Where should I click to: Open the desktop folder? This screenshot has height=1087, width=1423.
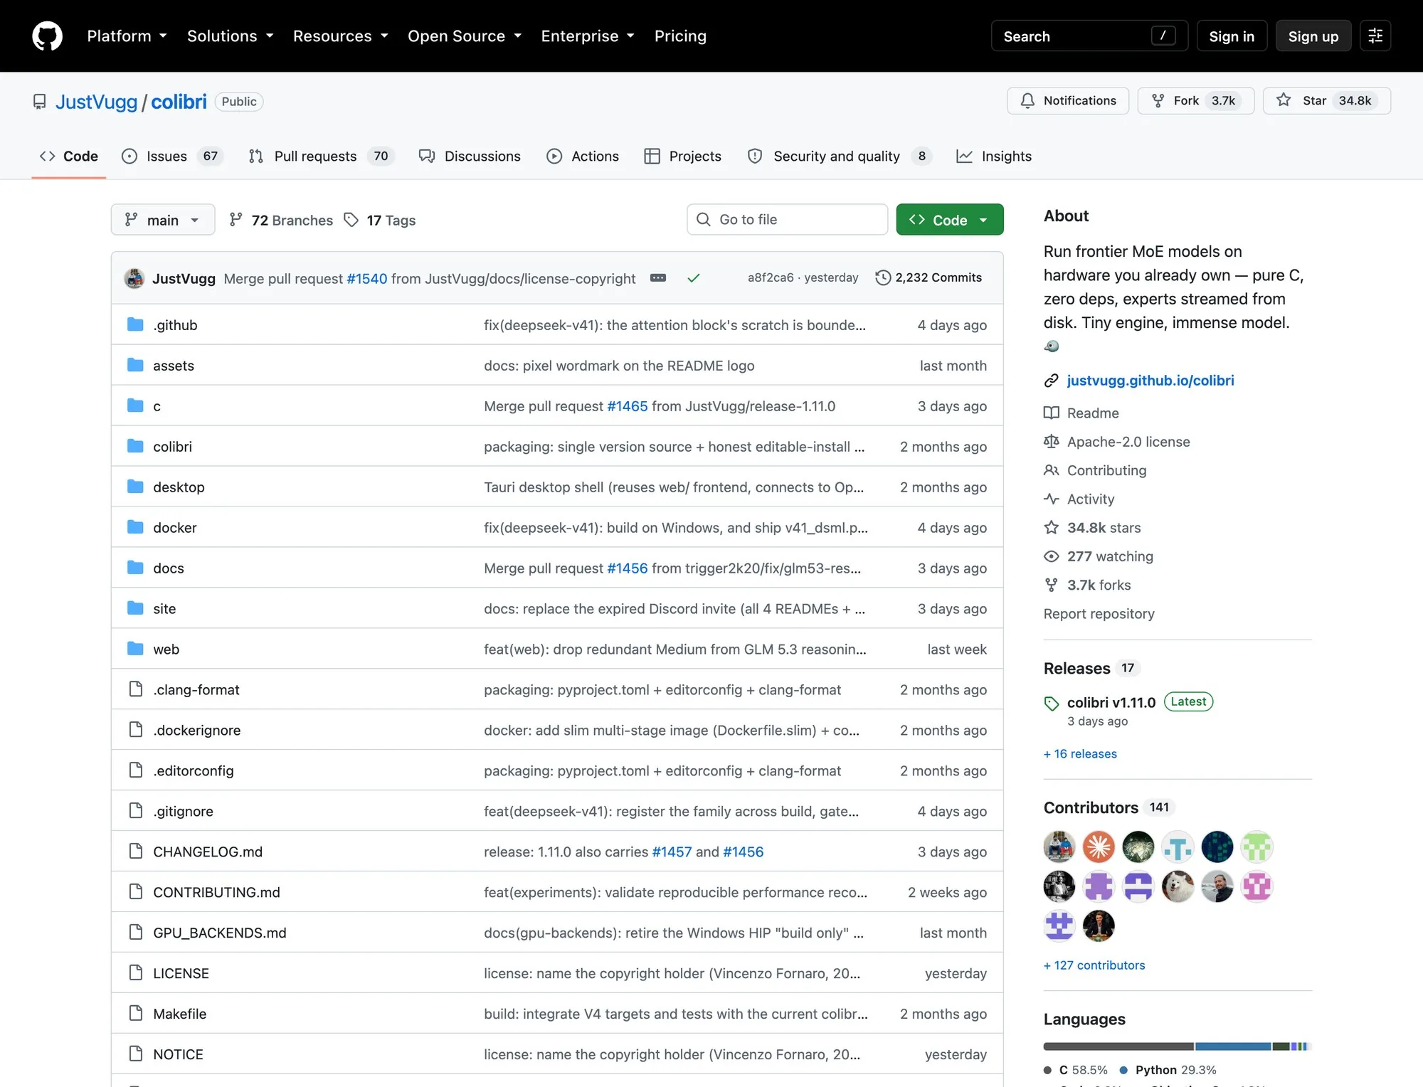coord(179,487)
